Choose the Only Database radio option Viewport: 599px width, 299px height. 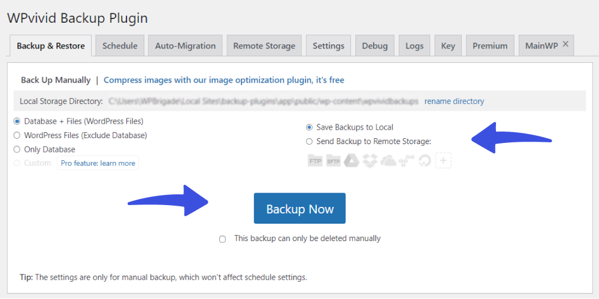pos(17,149)
